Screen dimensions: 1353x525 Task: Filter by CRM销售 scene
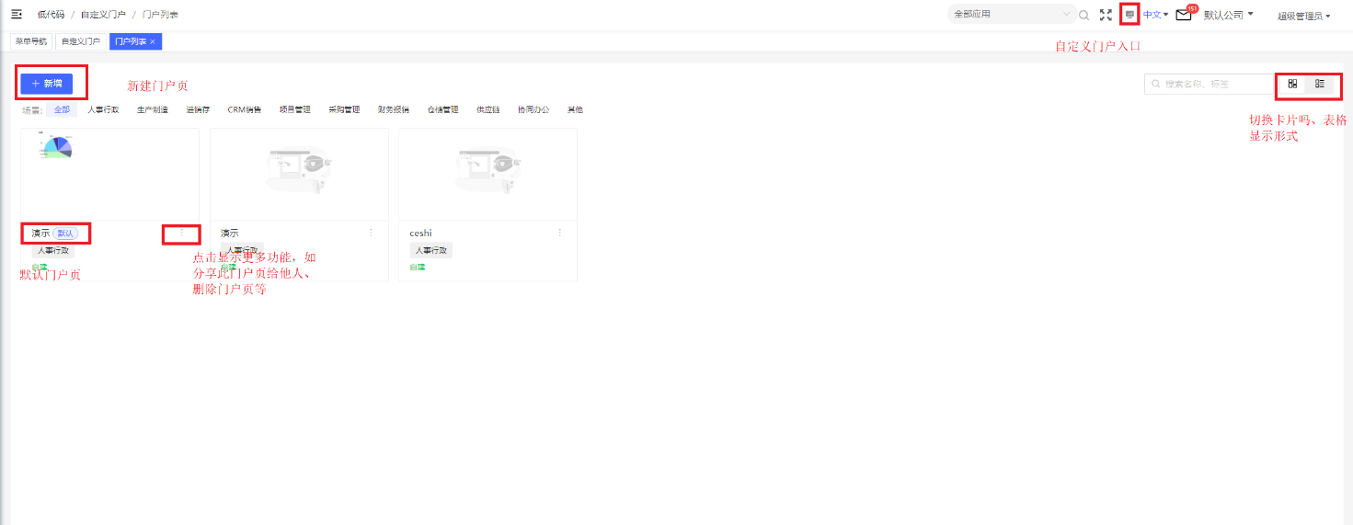[245, 109]
